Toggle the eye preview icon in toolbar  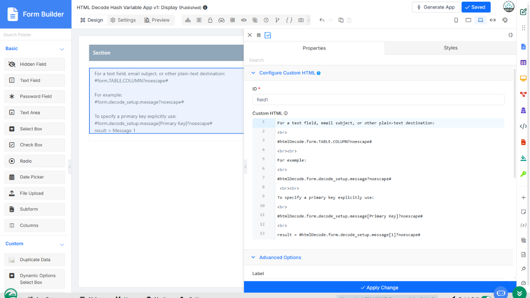point(244,20)
